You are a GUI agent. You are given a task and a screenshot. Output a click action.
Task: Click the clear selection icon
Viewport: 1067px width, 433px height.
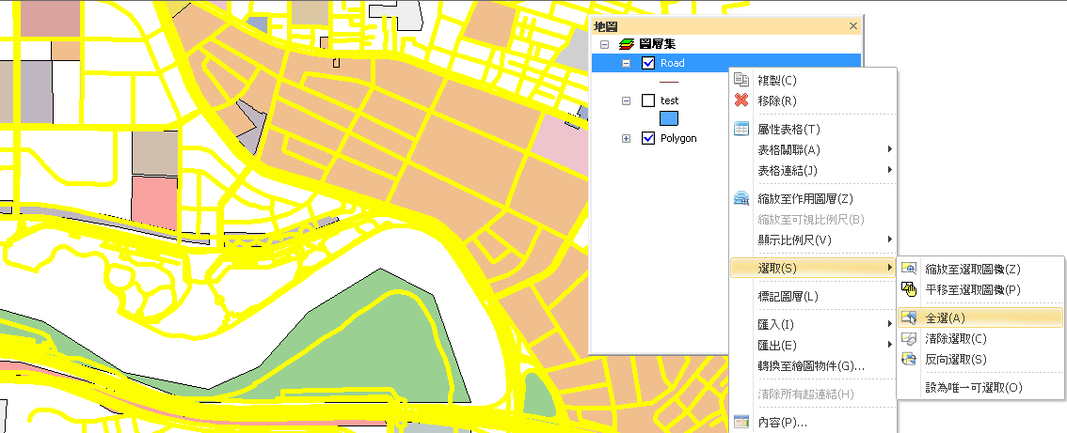click(x=908, y=338)
